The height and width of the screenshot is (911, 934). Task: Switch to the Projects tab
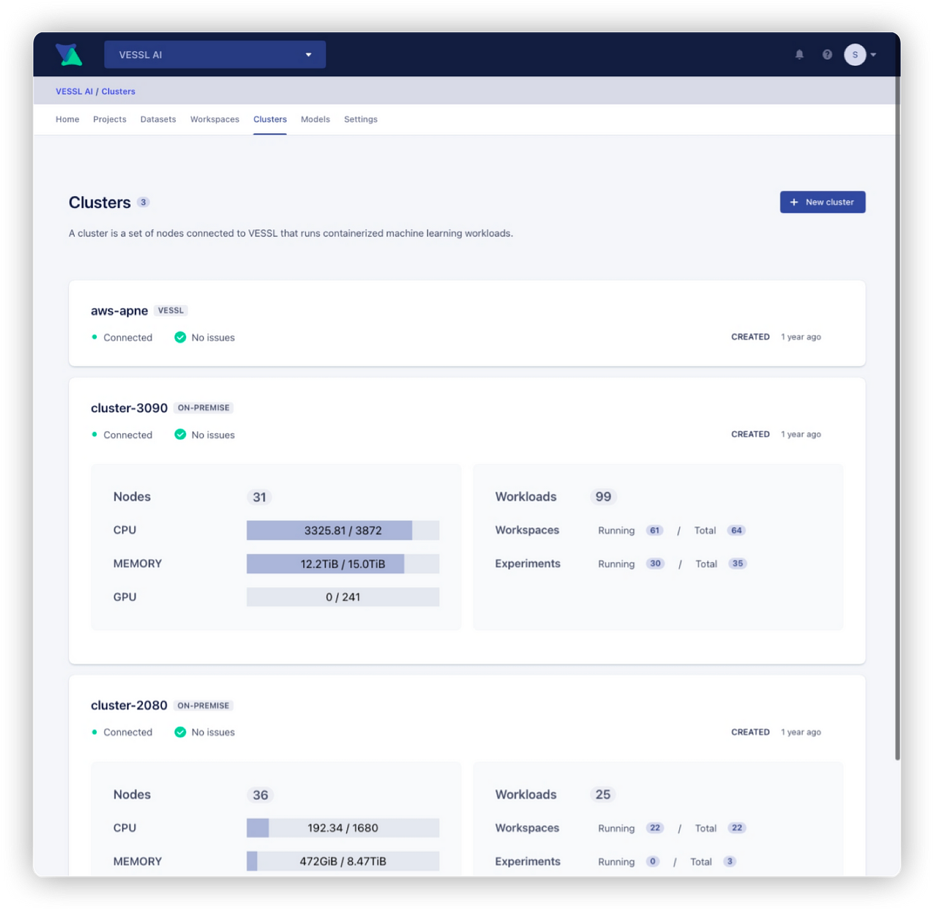point(109,119)
